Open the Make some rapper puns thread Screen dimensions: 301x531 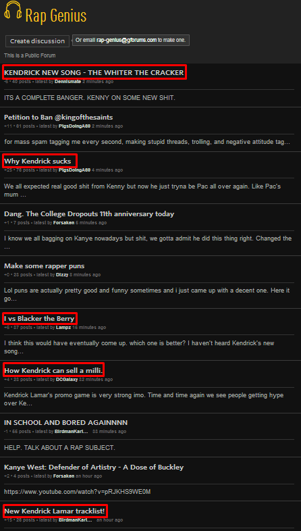[x=45, y=266]
